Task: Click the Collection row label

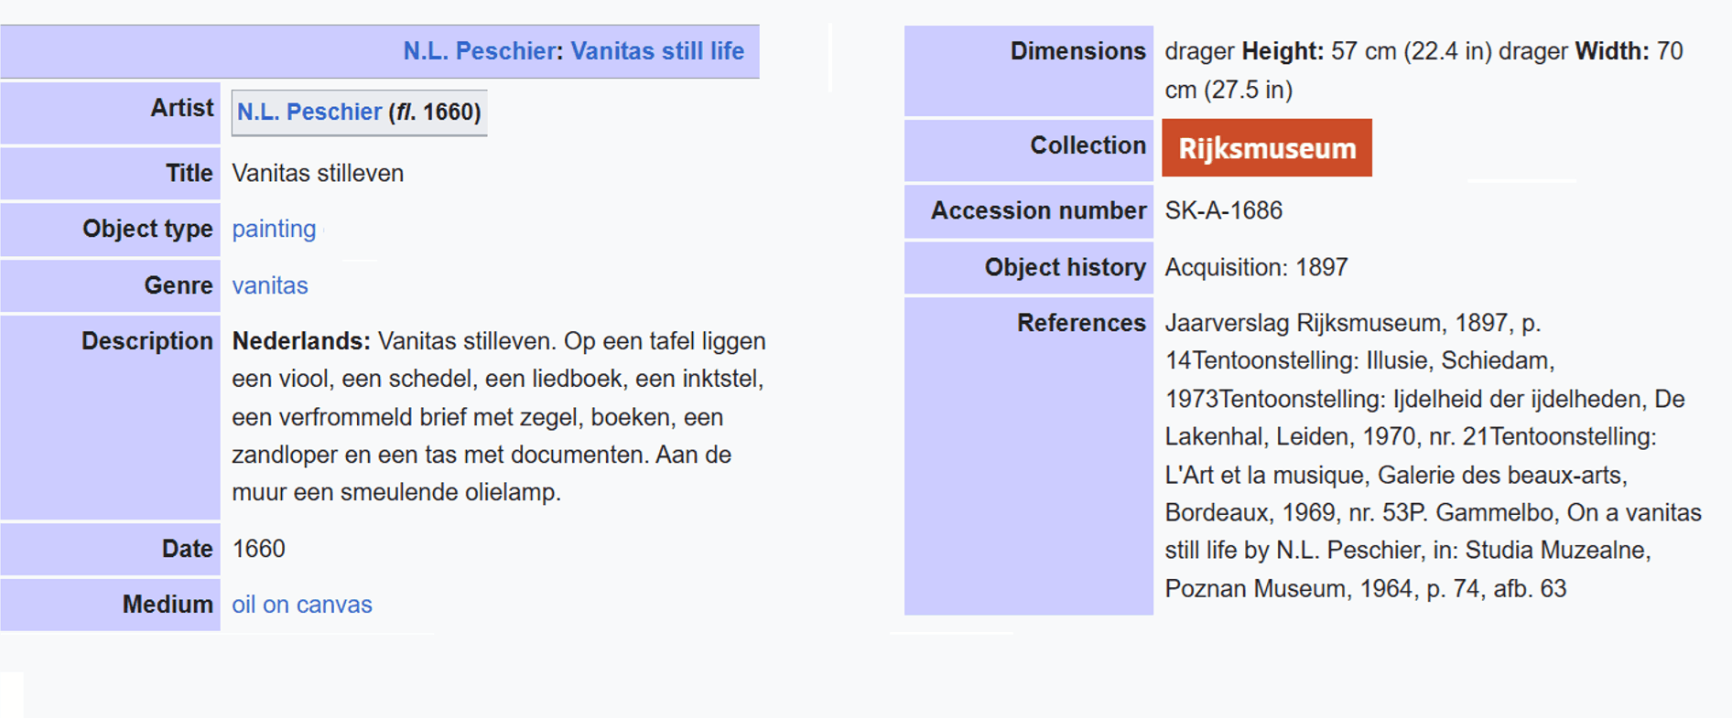Action: pos(1088,145)
